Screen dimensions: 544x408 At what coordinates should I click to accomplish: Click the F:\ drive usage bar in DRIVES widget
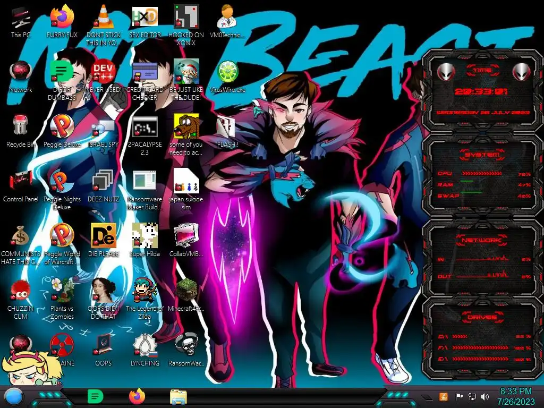coord(480,347)
